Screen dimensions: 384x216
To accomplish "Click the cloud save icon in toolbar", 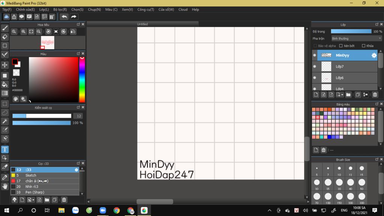I will [6, 16].
